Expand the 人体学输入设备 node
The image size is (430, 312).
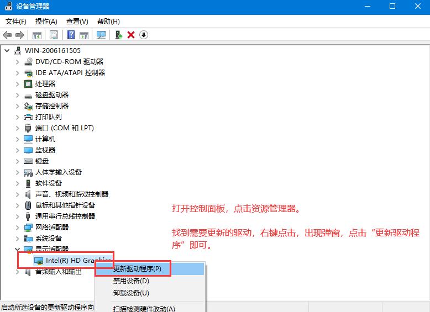[x=18, y=172]
